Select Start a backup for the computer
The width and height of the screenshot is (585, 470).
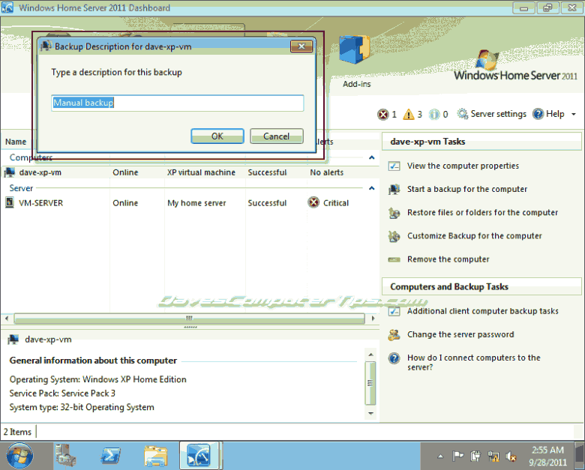(467, 189)
